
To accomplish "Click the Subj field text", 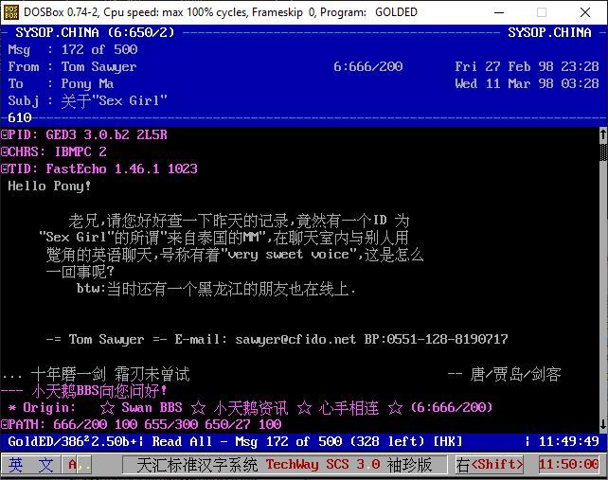I will [114, 101].
